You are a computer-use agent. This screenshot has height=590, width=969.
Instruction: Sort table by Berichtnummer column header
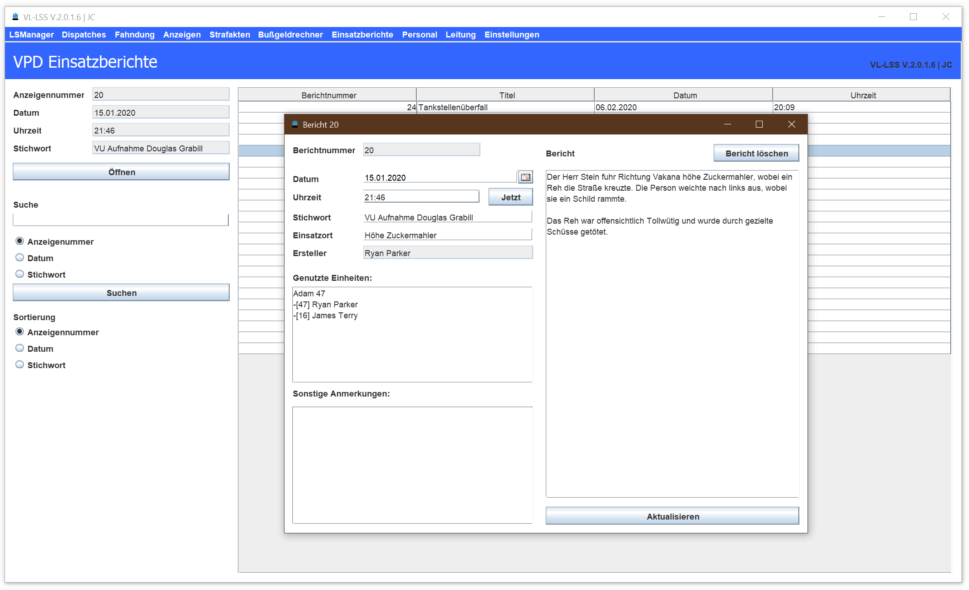(x=328, y=95)
